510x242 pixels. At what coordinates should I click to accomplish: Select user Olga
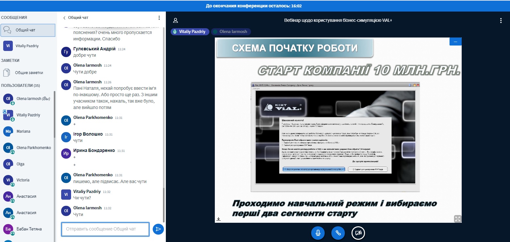click(27, 164)
